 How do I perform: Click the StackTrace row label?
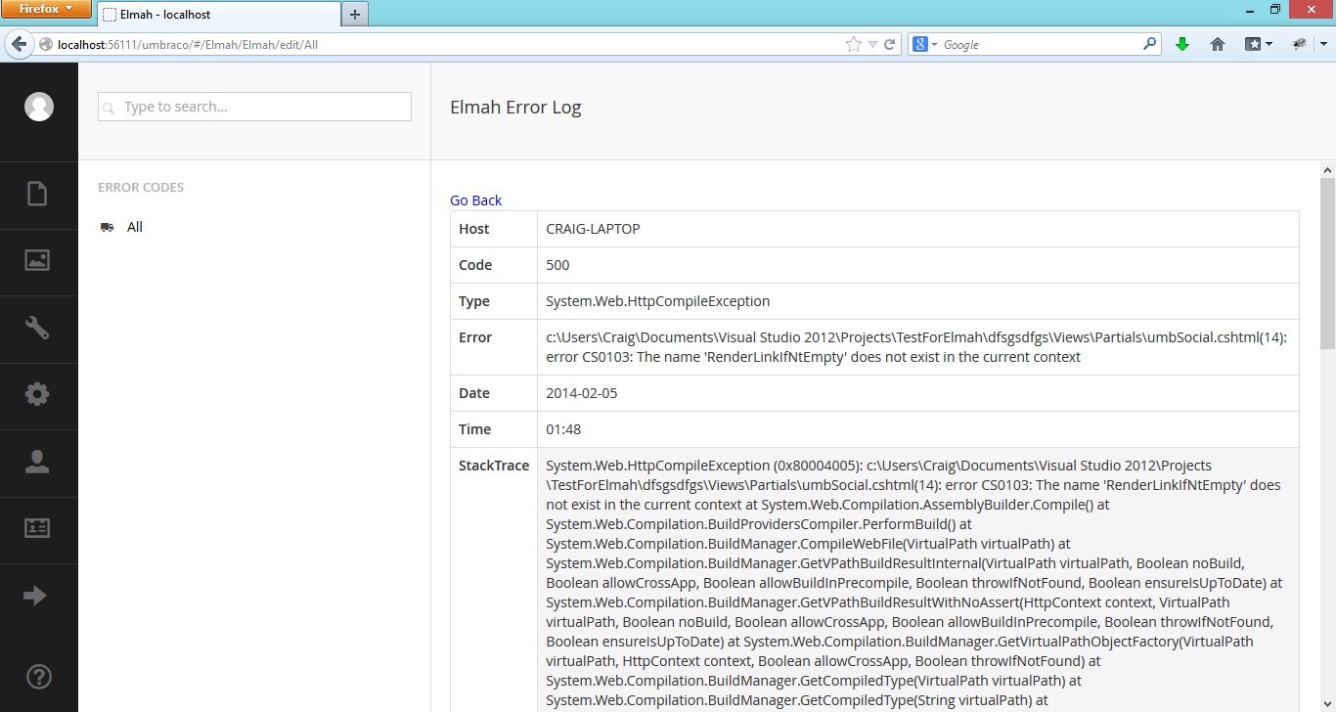(x=494, y=466)
